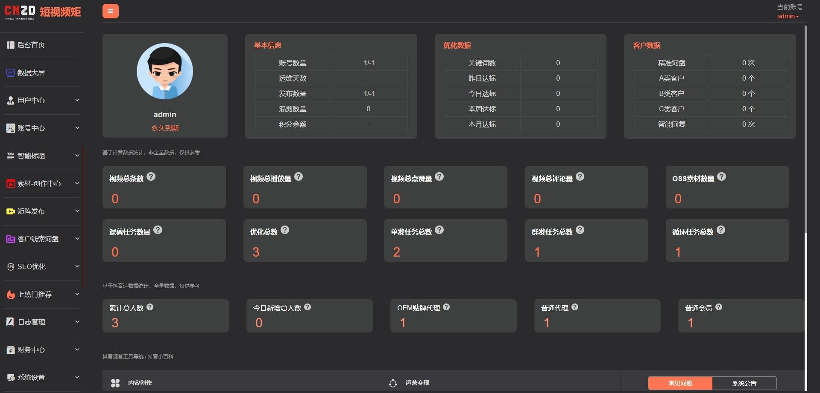The image size is (820, 393).
Task: Expand the 用户中心 chevron
Action: (77, 100)
